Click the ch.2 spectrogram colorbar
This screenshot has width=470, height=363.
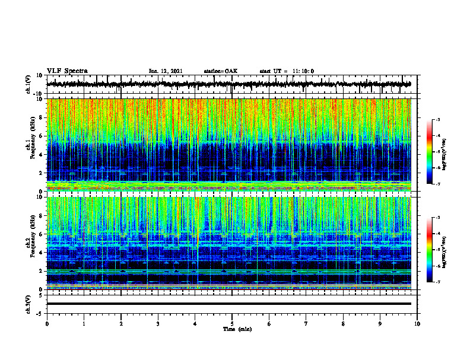(429, 250)
